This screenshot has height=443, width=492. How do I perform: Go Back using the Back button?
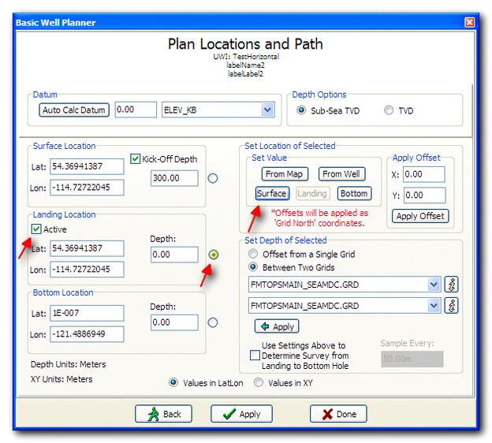(x=163, y=414)
